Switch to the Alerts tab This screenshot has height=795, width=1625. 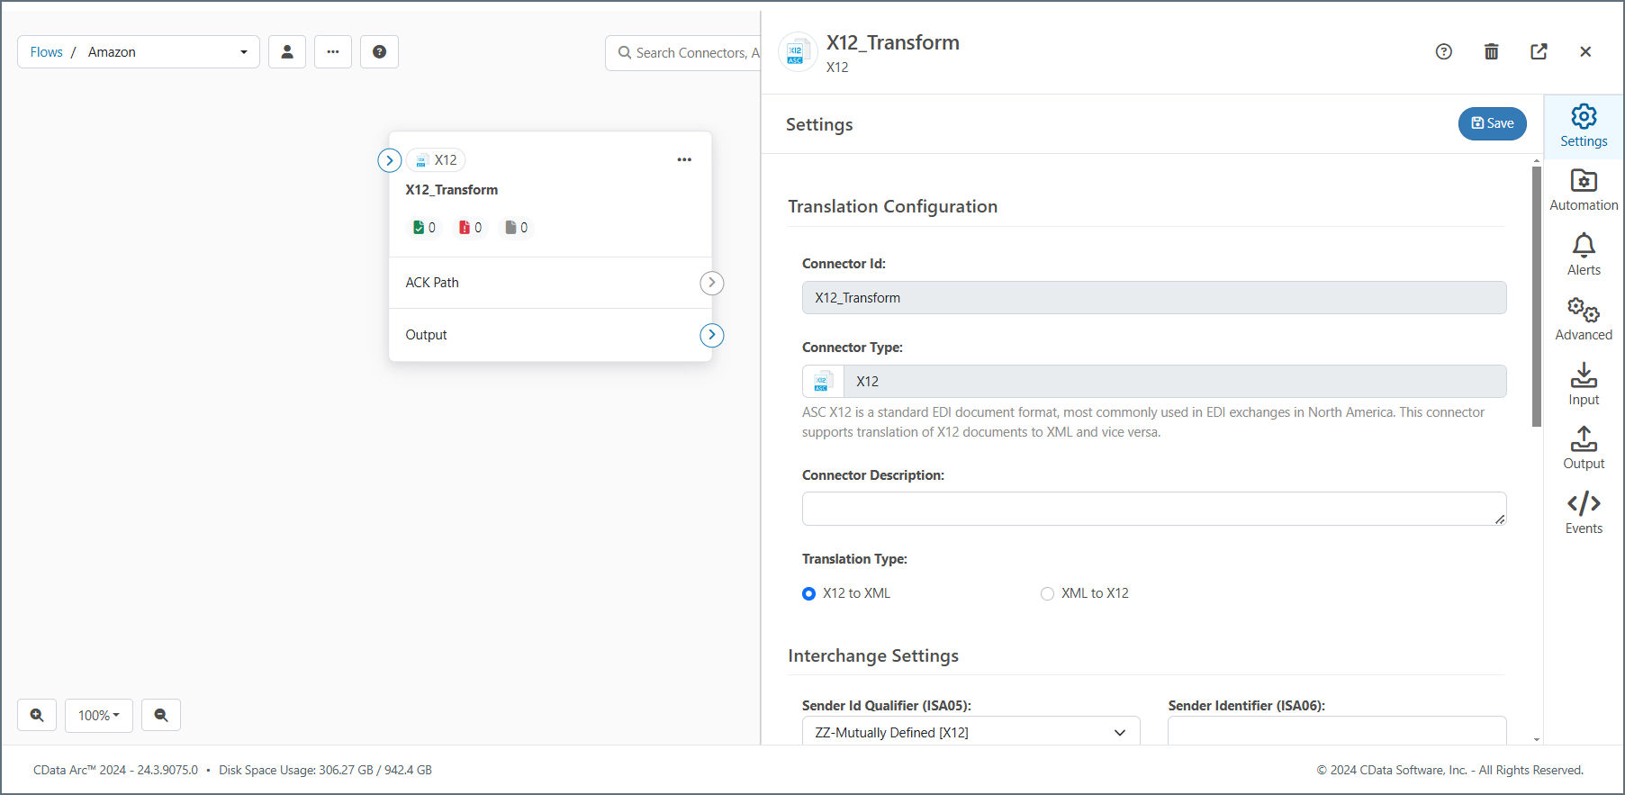(1583, 256)
